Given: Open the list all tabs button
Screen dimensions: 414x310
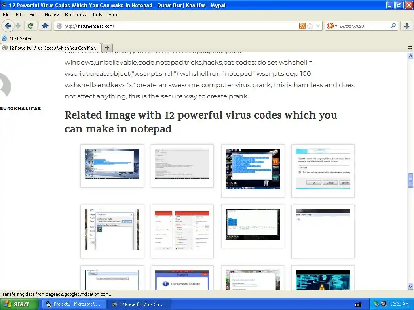Looking at the screenshot, I should [x=410, y=48].
